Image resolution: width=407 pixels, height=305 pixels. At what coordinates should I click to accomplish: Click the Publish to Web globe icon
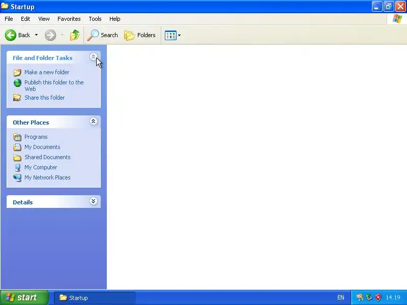[x=17, y=83]
